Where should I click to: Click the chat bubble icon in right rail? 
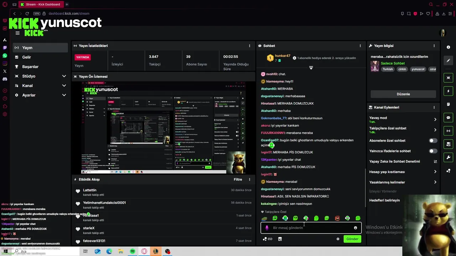(x=448, y=118)
